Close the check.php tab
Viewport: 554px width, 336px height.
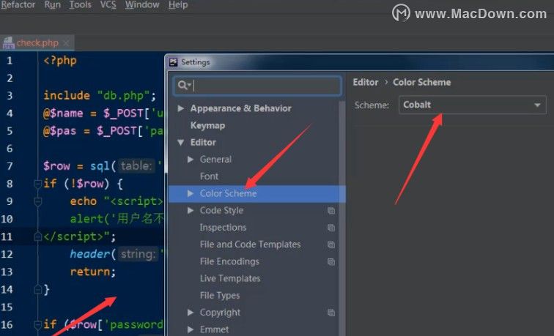click(x=66, y=43)
